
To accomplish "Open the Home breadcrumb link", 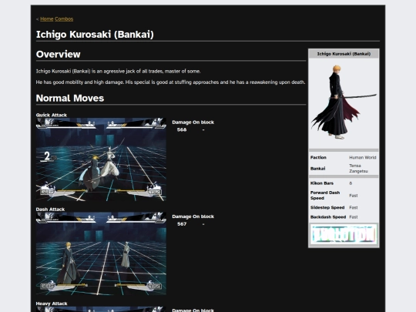I will pos(47,18).
